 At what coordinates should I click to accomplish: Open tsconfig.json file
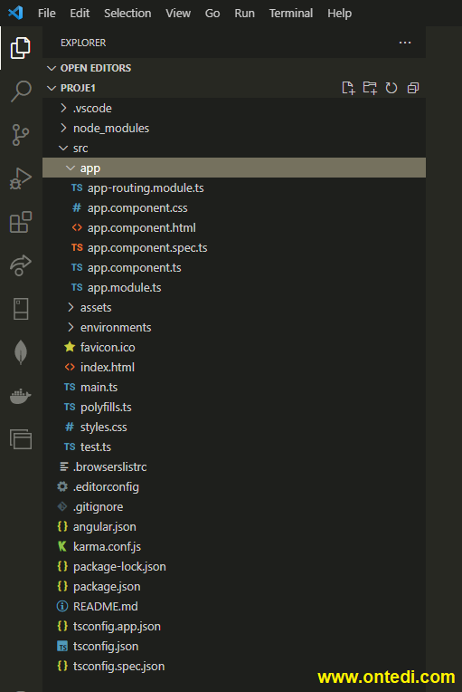(234, 646)
